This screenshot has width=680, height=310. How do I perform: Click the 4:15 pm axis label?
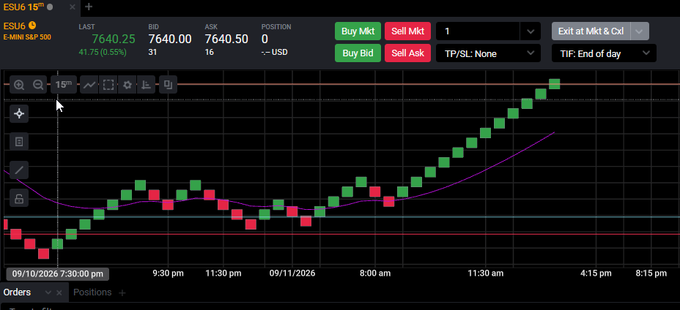coord(596,273)
